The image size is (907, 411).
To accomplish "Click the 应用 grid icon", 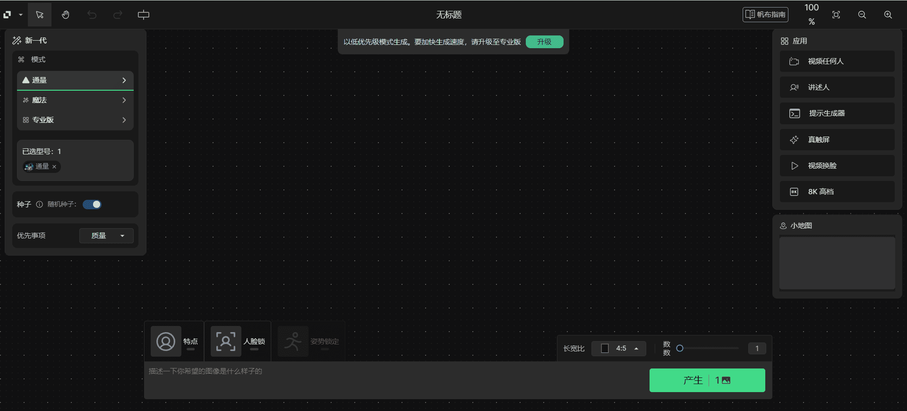I will (785, 41).
